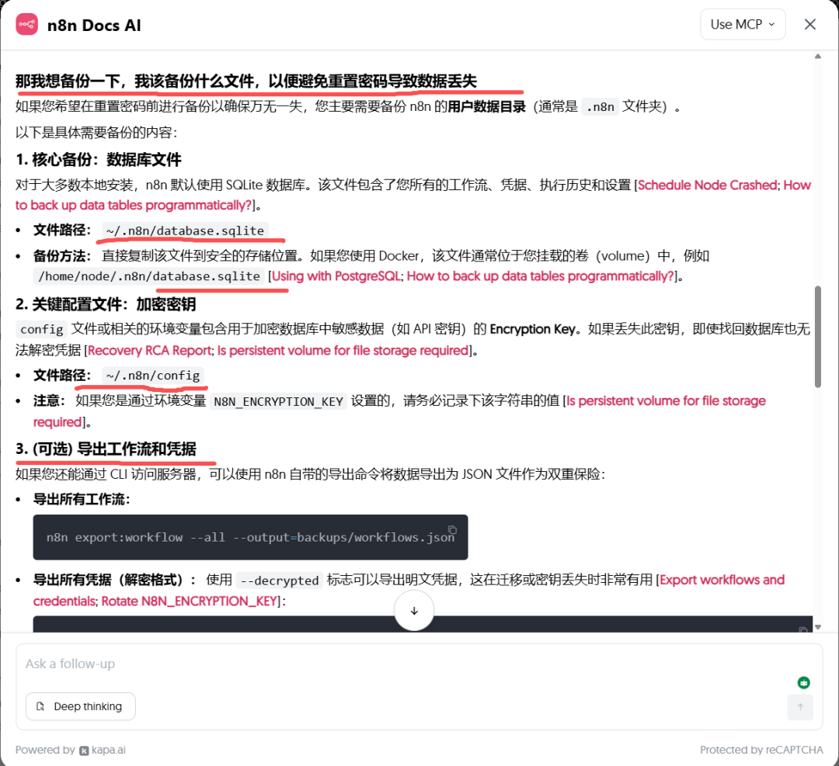This screenshot has height=766, width=839.
Task: Enable Deep thinking mode
Action: [x=80, y=706]
